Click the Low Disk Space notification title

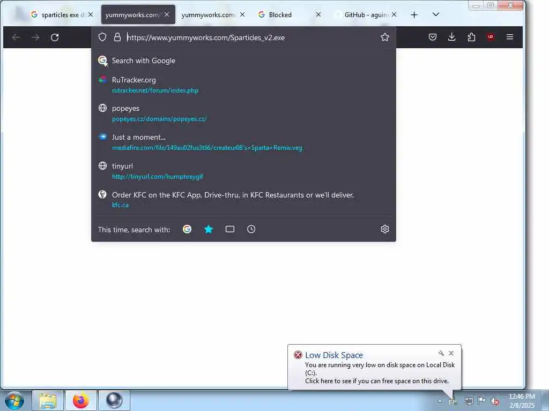tap(334, 355)
